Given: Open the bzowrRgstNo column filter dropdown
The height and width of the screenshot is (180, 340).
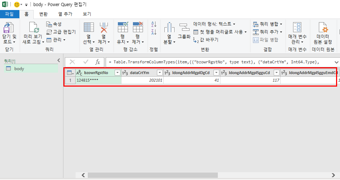Looking at the screenshot, I should (117, 73).
